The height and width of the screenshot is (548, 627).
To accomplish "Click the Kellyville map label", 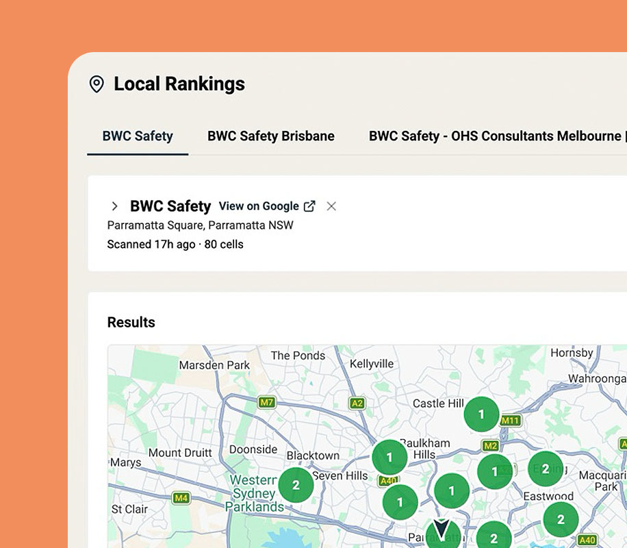I will (372, 364).
